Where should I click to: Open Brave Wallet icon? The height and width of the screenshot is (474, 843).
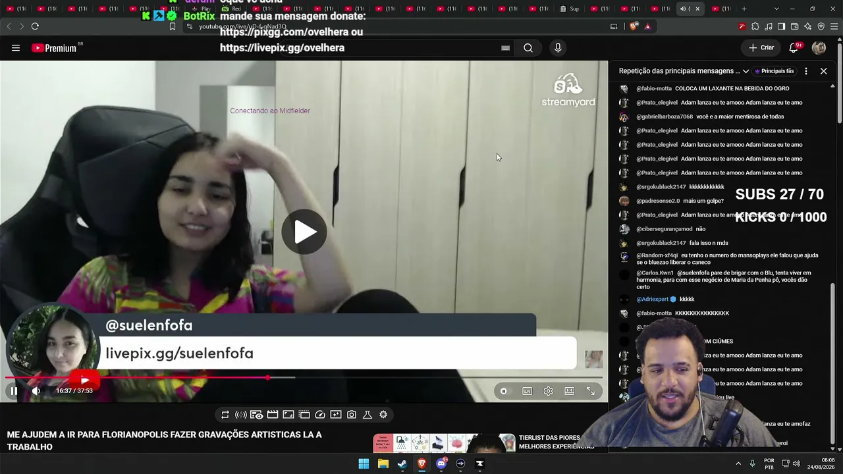(794, 26)
